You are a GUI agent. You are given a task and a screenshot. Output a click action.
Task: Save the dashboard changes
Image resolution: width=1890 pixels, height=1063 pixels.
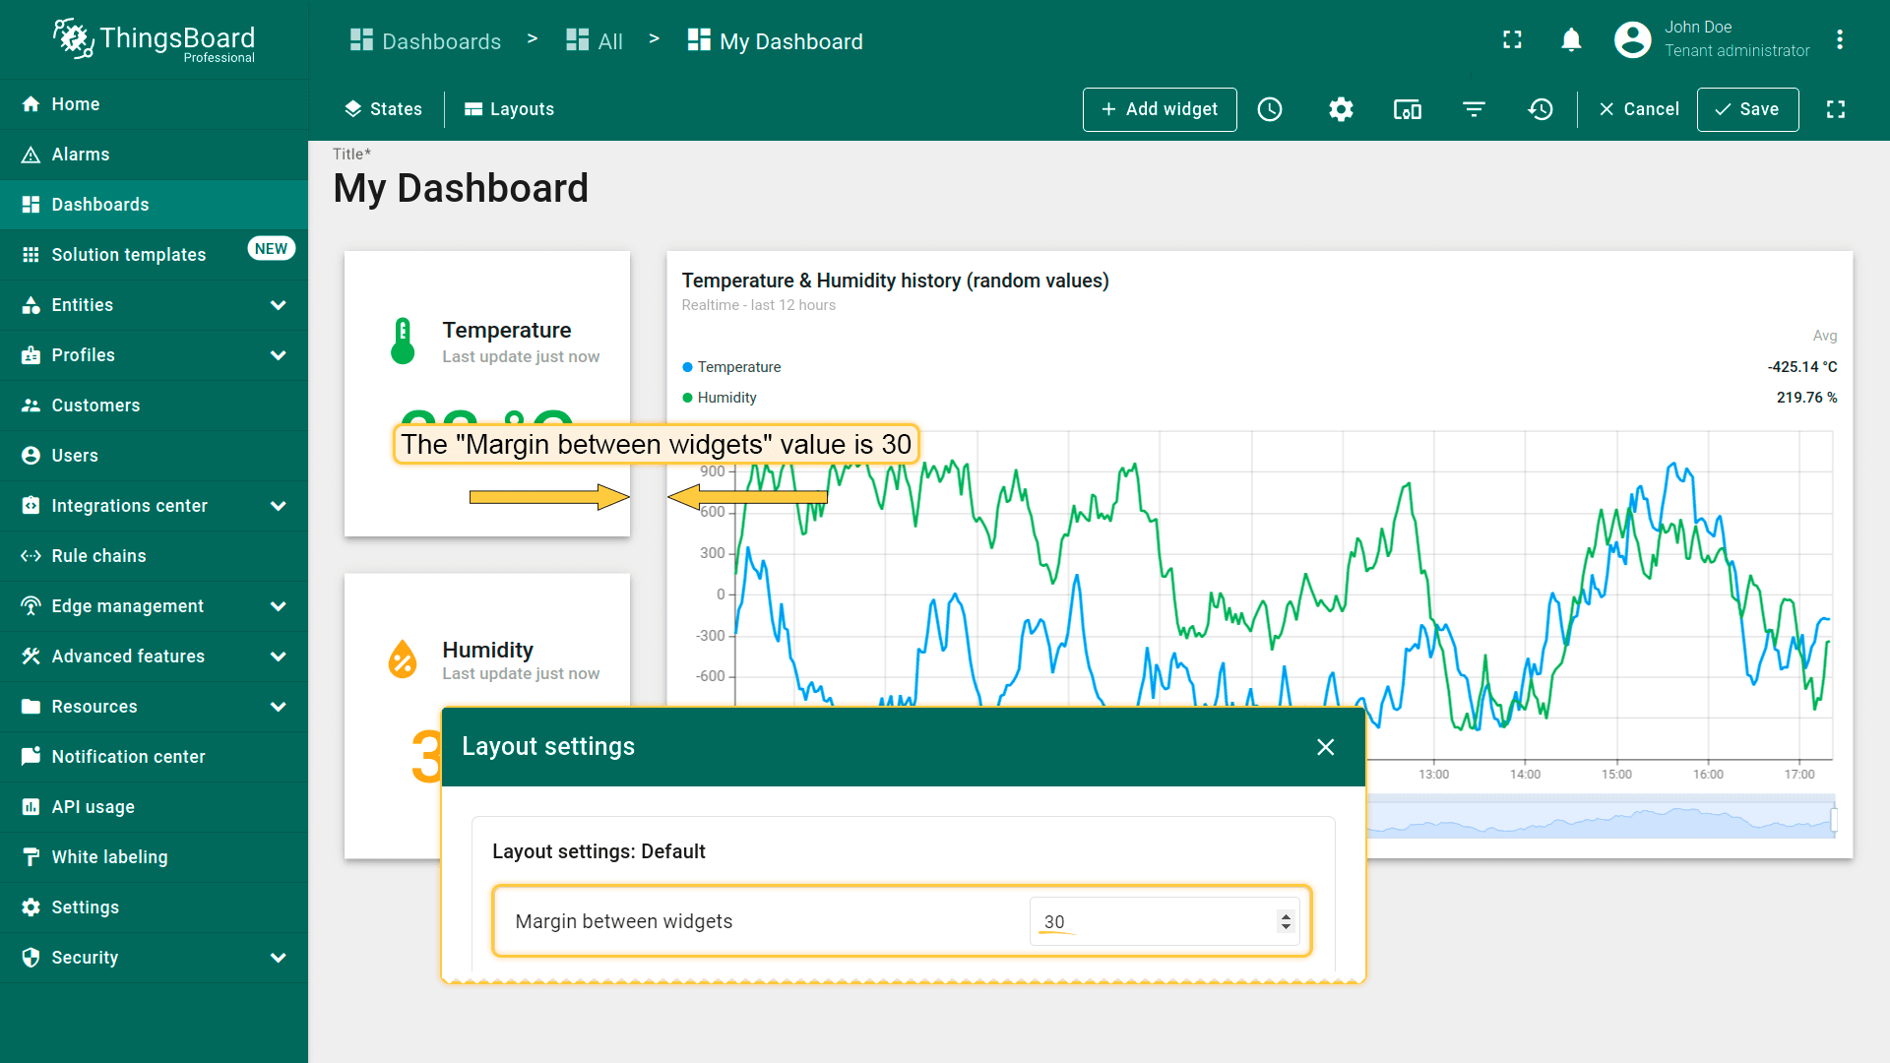coord(1747,109)
